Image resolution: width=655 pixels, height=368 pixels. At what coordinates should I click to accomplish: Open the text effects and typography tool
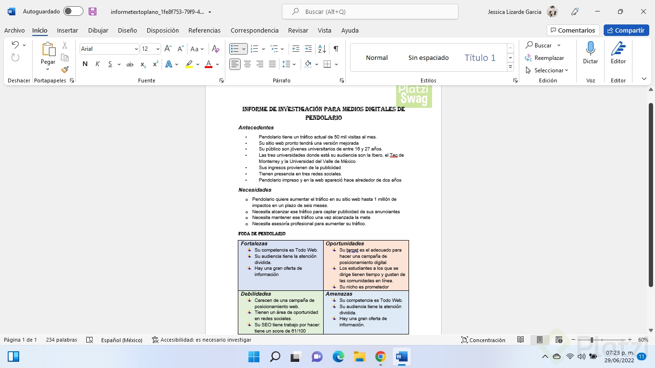pos(169,64)
